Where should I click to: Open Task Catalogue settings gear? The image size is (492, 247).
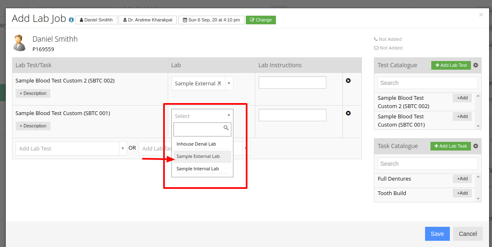click(x=476, y=146)
